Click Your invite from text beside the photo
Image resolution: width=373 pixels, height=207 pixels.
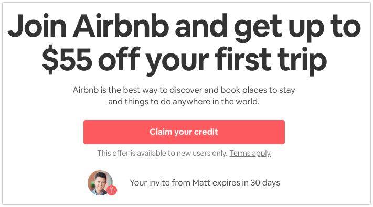(x=160, y=183)
